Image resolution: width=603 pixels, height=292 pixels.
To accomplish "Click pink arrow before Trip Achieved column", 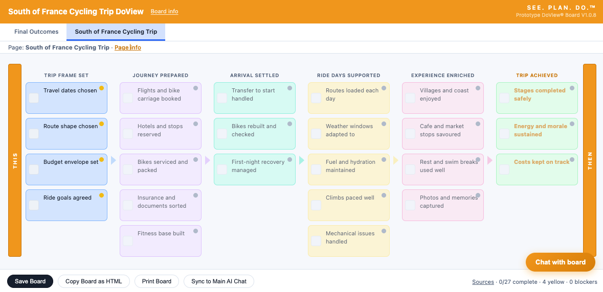I will (x=489, y=160).
